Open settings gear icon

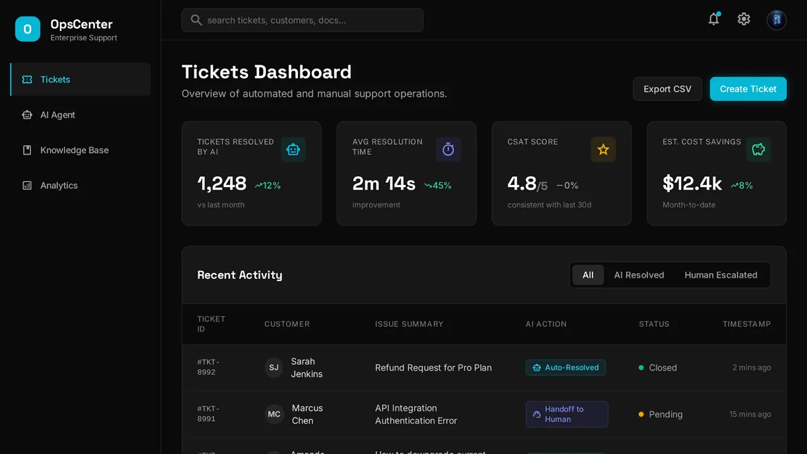(x=744, y=20)
